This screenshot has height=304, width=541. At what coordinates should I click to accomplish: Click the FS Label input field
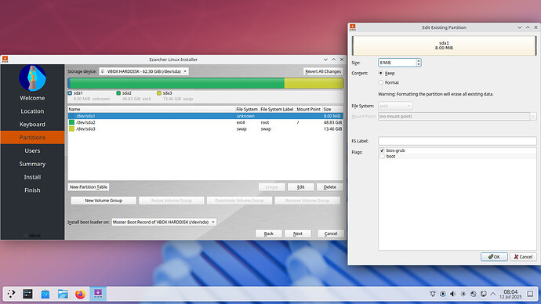pyautogui.click(x=457, y=140)
